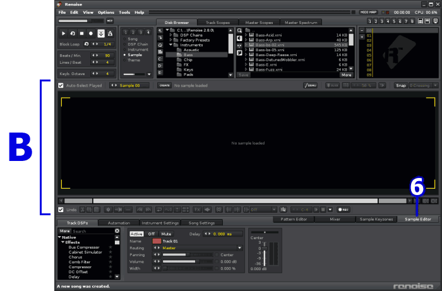This screenshot has height=291, width=442.
Task: Set track state to Off
Action: (x=152, y=234)
